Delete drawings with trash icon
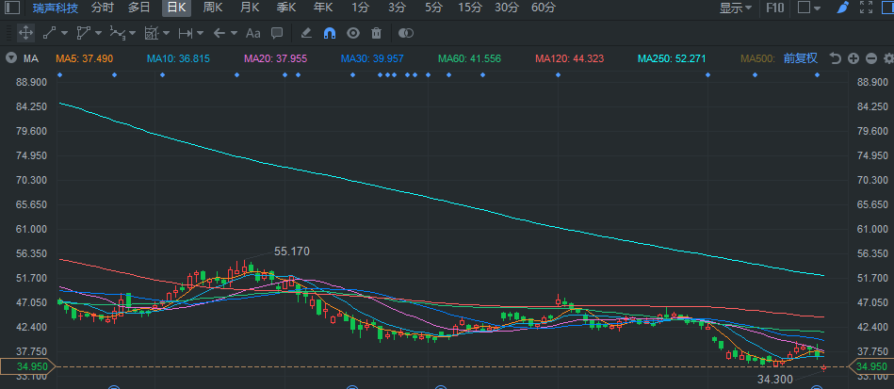 [376, 33]
